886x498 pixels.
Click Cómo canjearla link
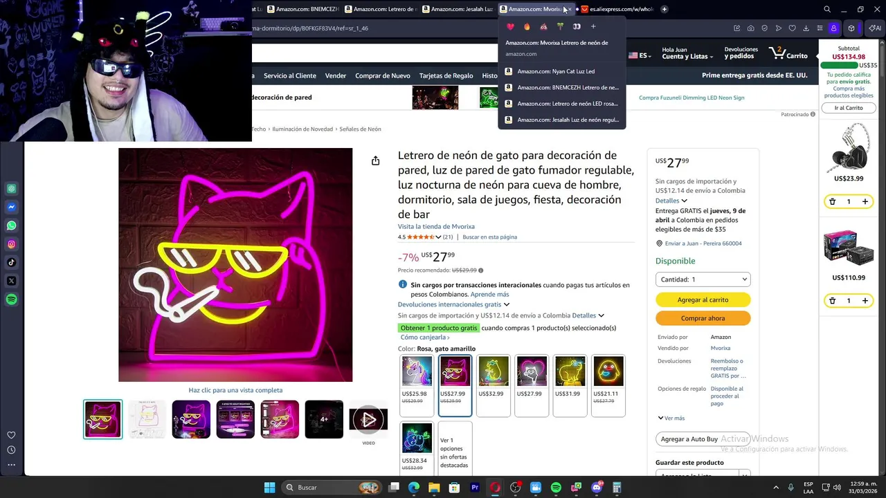425,338
